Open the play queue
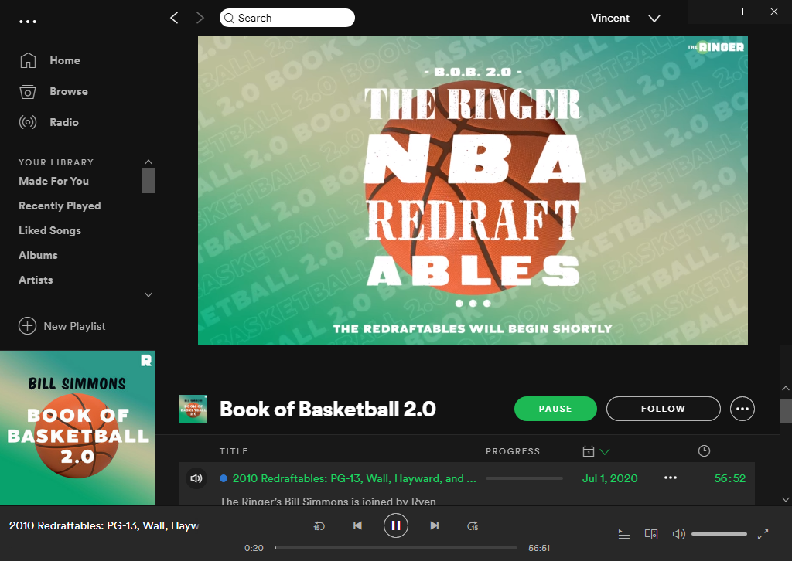Image resolution: width=792 pixels, height=561 pixels. tap(624, 534)
